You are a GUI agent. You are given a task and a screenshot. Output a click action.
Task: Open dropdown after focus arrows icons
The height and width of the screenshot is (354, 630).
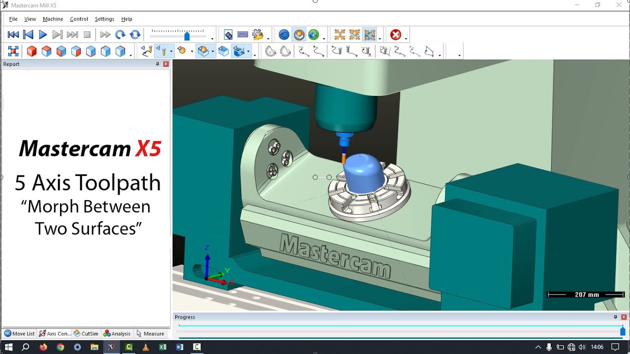(x=379, y=38)
